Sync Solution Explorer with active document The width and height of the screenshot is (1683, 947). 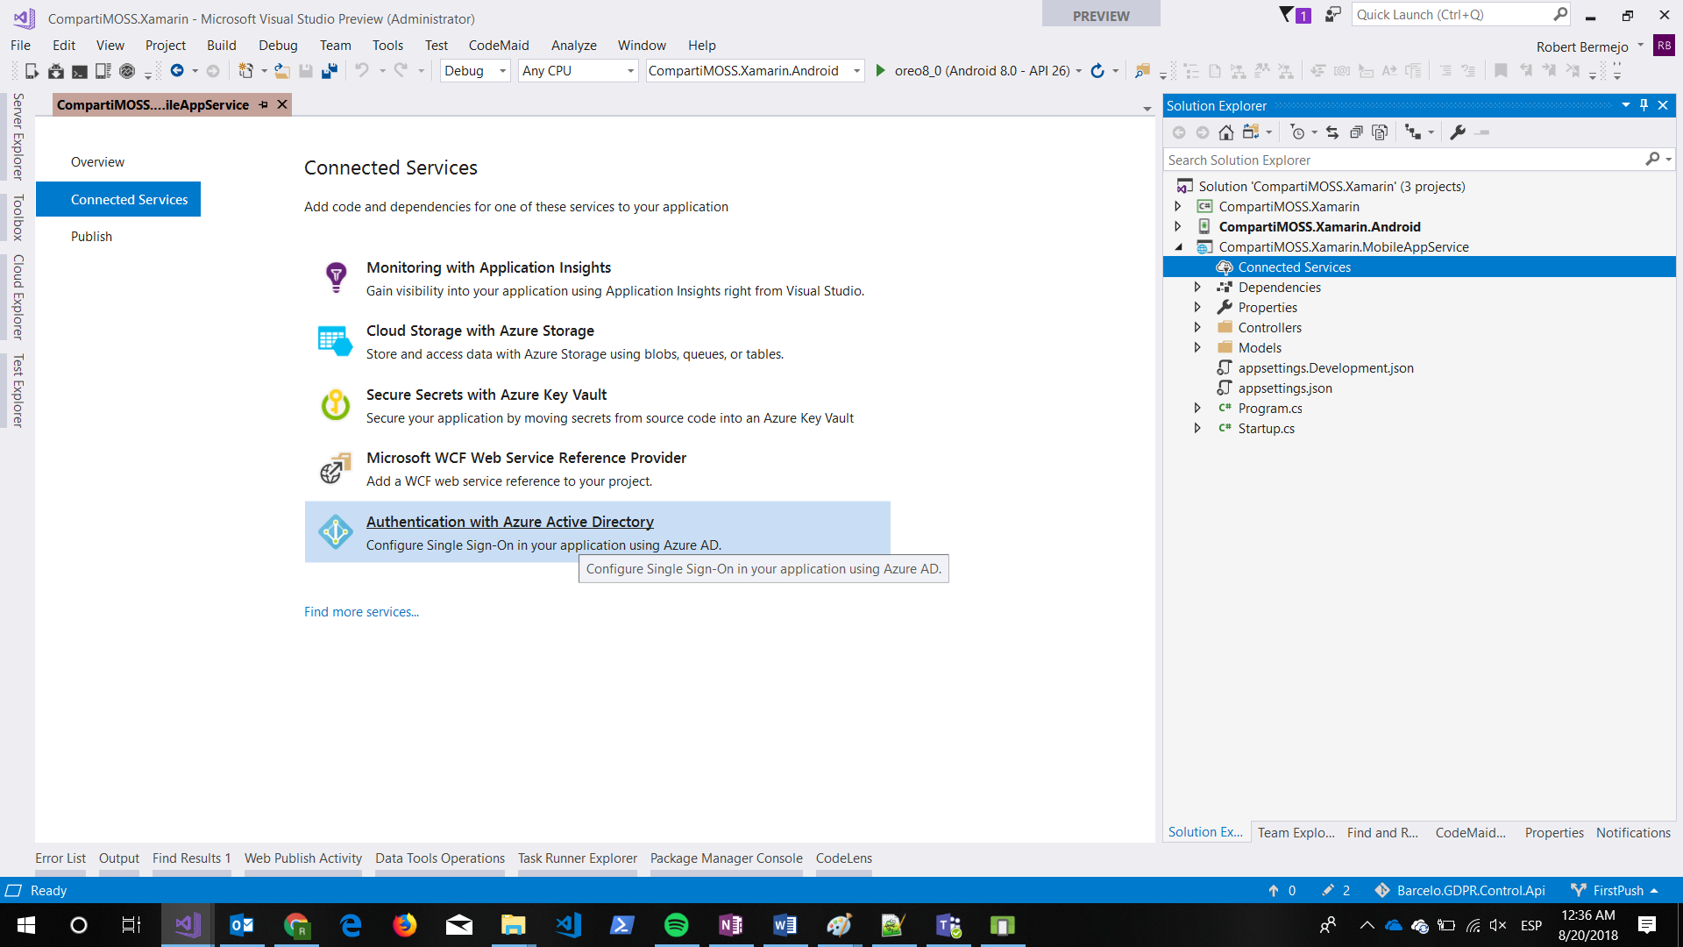(x=1332, y=132)
